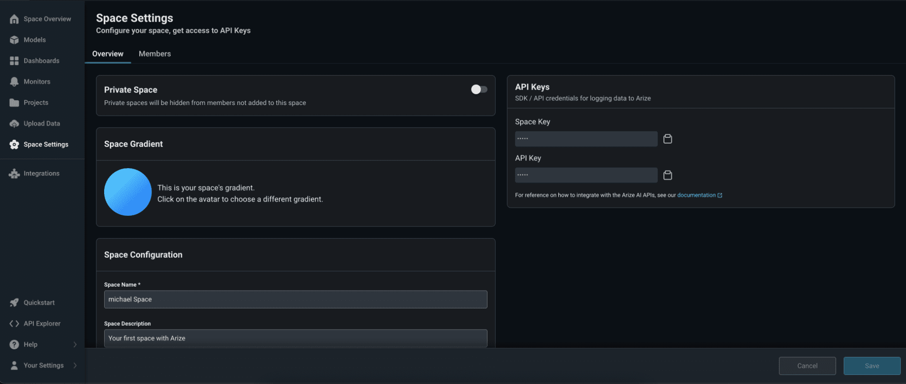Image resolution: width=906 pixels, height=384 pixels.
Task: Switch to the Members tab
Action: coord(155,53)
